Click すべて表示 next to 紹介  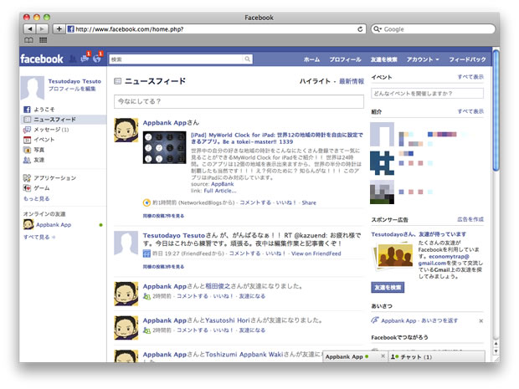[470, 111]
